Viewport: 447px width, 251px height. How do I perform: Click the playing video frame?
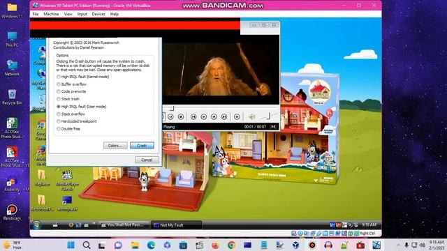(x=221, y=70)
